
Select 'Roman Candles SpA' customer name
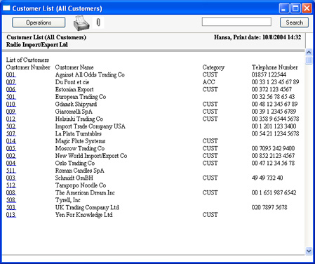click(79, 171)
